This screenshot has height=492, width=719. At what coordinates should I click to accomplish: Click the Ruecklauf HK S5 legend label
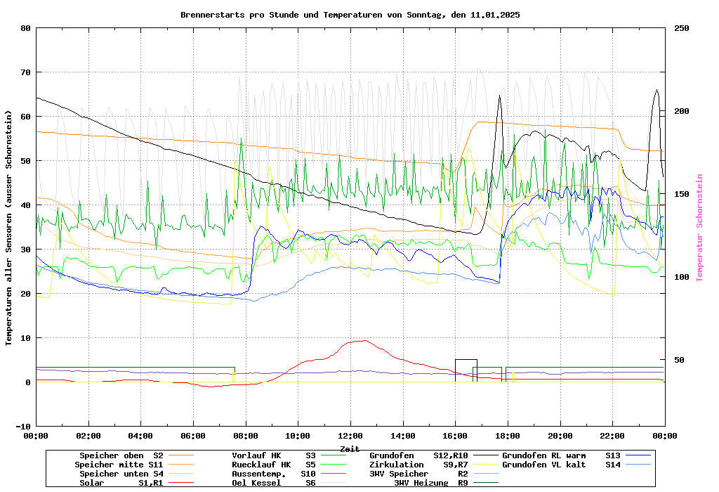point(274,465)
